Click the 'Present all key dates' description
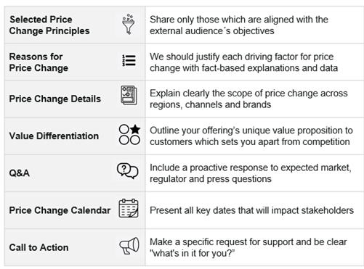Image resolution: width=364 pixels, height=269 pixels. (x=251, y=210)
